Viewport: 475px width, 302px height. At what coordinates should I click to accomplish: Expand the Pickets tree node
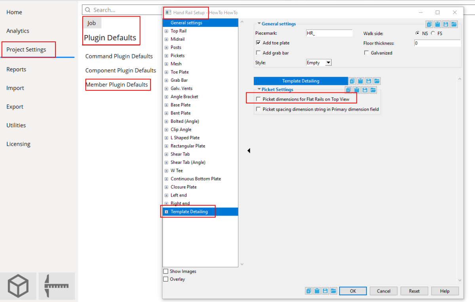[166, 56]
